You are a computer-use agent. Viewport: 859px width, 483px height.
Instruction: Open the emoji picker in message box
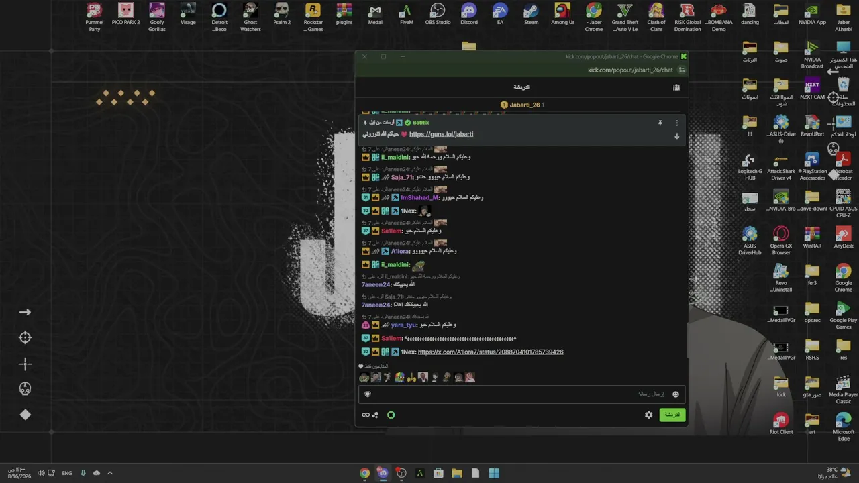(676, 394)
